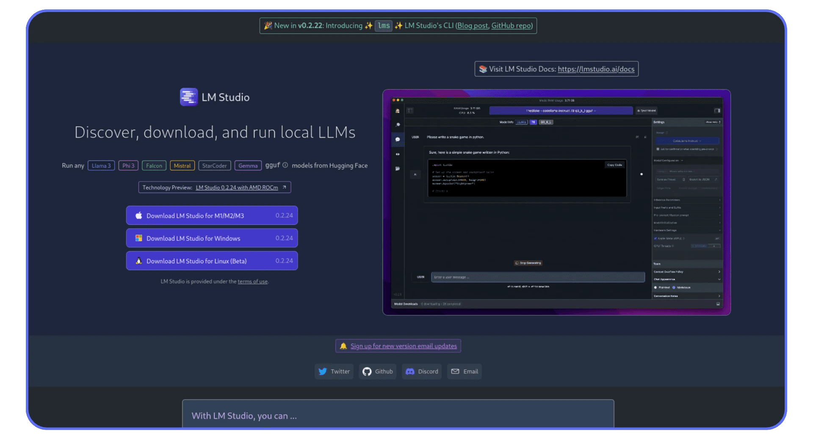813x439 pixels.
Task: Click the Eject Model button
Action: click(x=647, y=110)
